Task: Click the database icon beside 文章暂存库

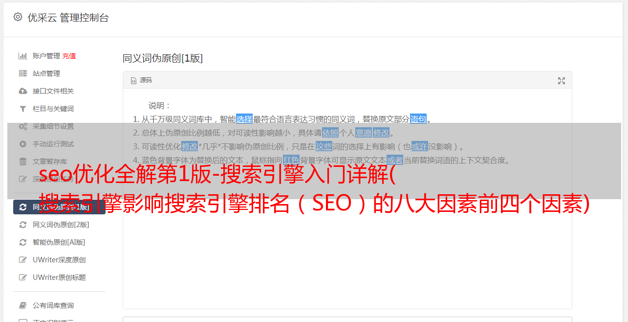Action: tap(23, 161)
